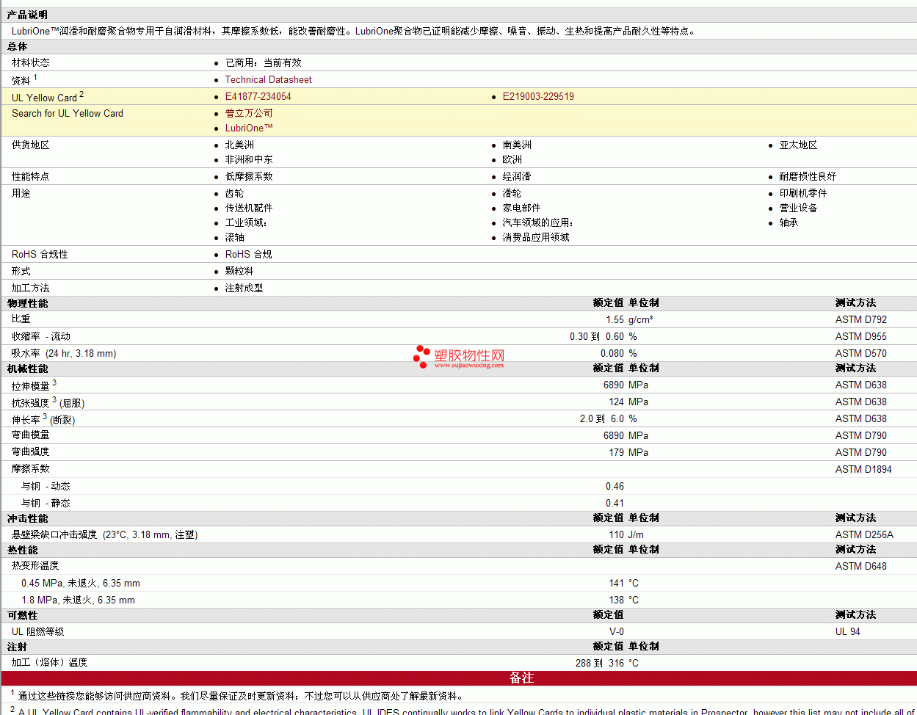Open UL Yellow Card E219003-229519
917x715 pixels.
coord(538,96)
